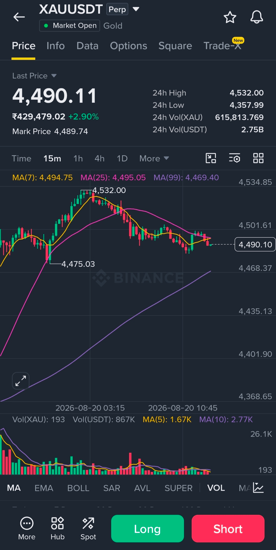
Task: Tap the last price 4,490.11
Action: (55, 96)
